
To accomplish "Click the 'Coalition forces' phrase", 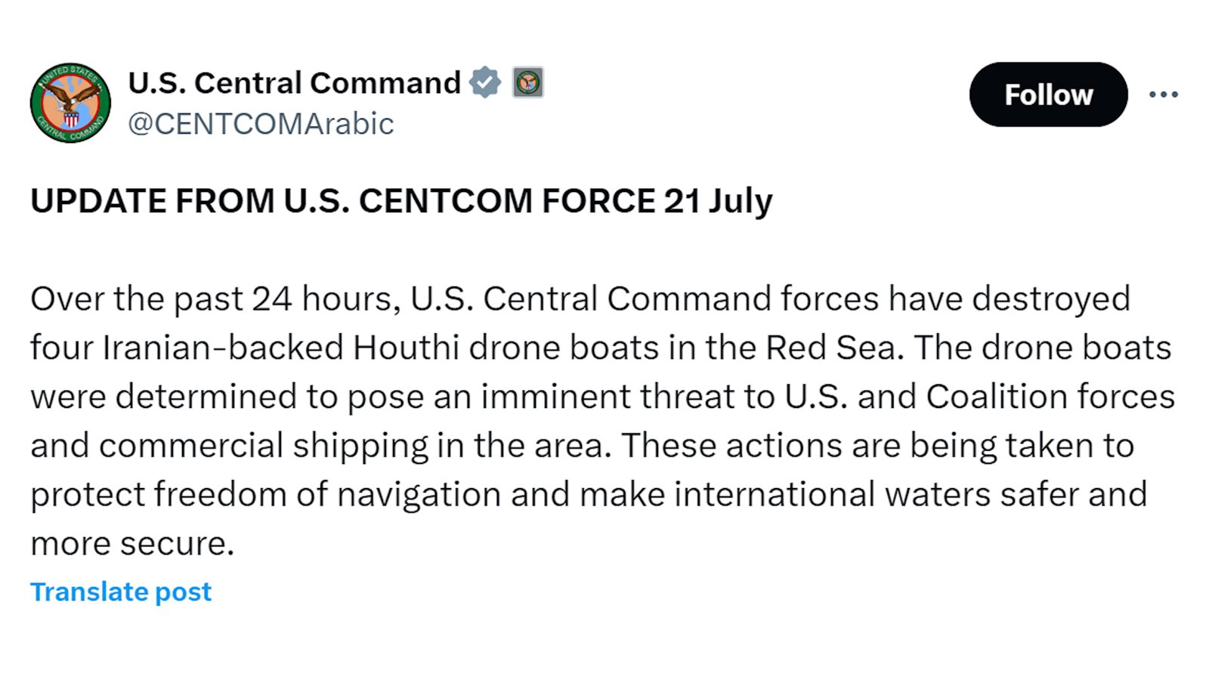I will coord(1050,397).
